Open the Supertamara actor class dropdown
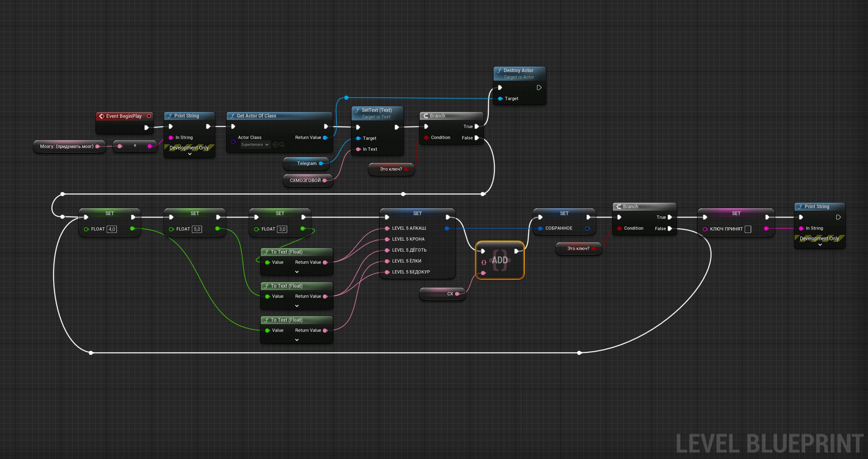 pyautogui.click(x=255, y=145)
